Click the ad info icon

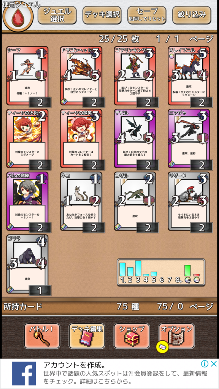(205, 364)
